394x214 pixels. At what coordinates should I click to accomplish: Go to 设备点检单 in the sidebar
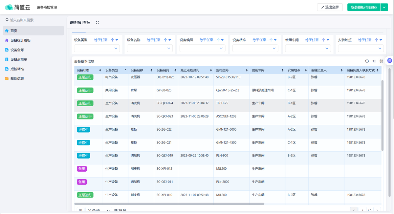click(x=19, y=59)
